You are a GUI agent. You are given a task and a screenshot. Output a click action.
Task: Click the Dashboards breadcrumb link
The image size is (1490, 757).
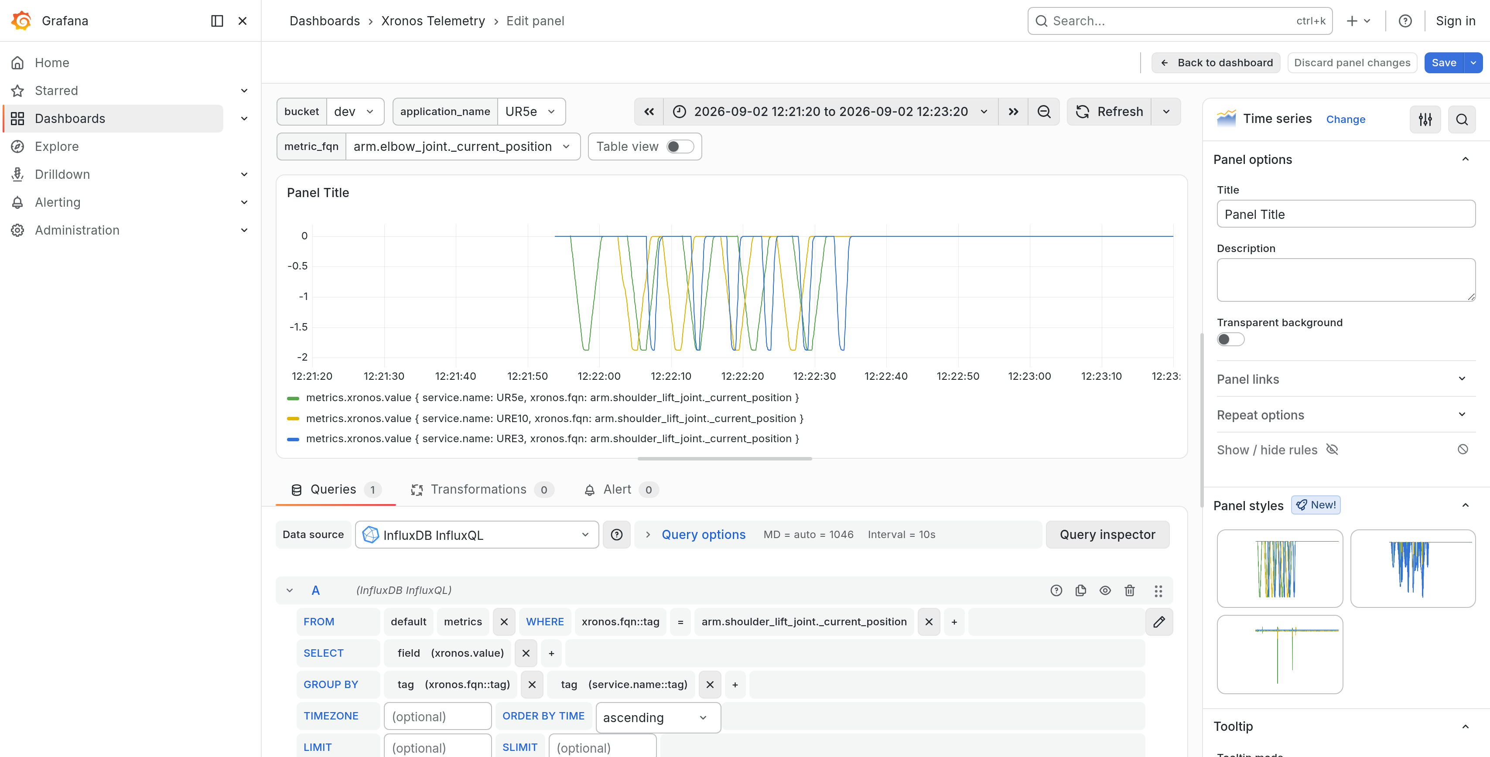325,21
